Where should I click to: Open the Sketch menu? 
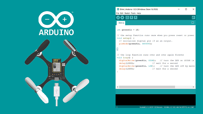127,13
